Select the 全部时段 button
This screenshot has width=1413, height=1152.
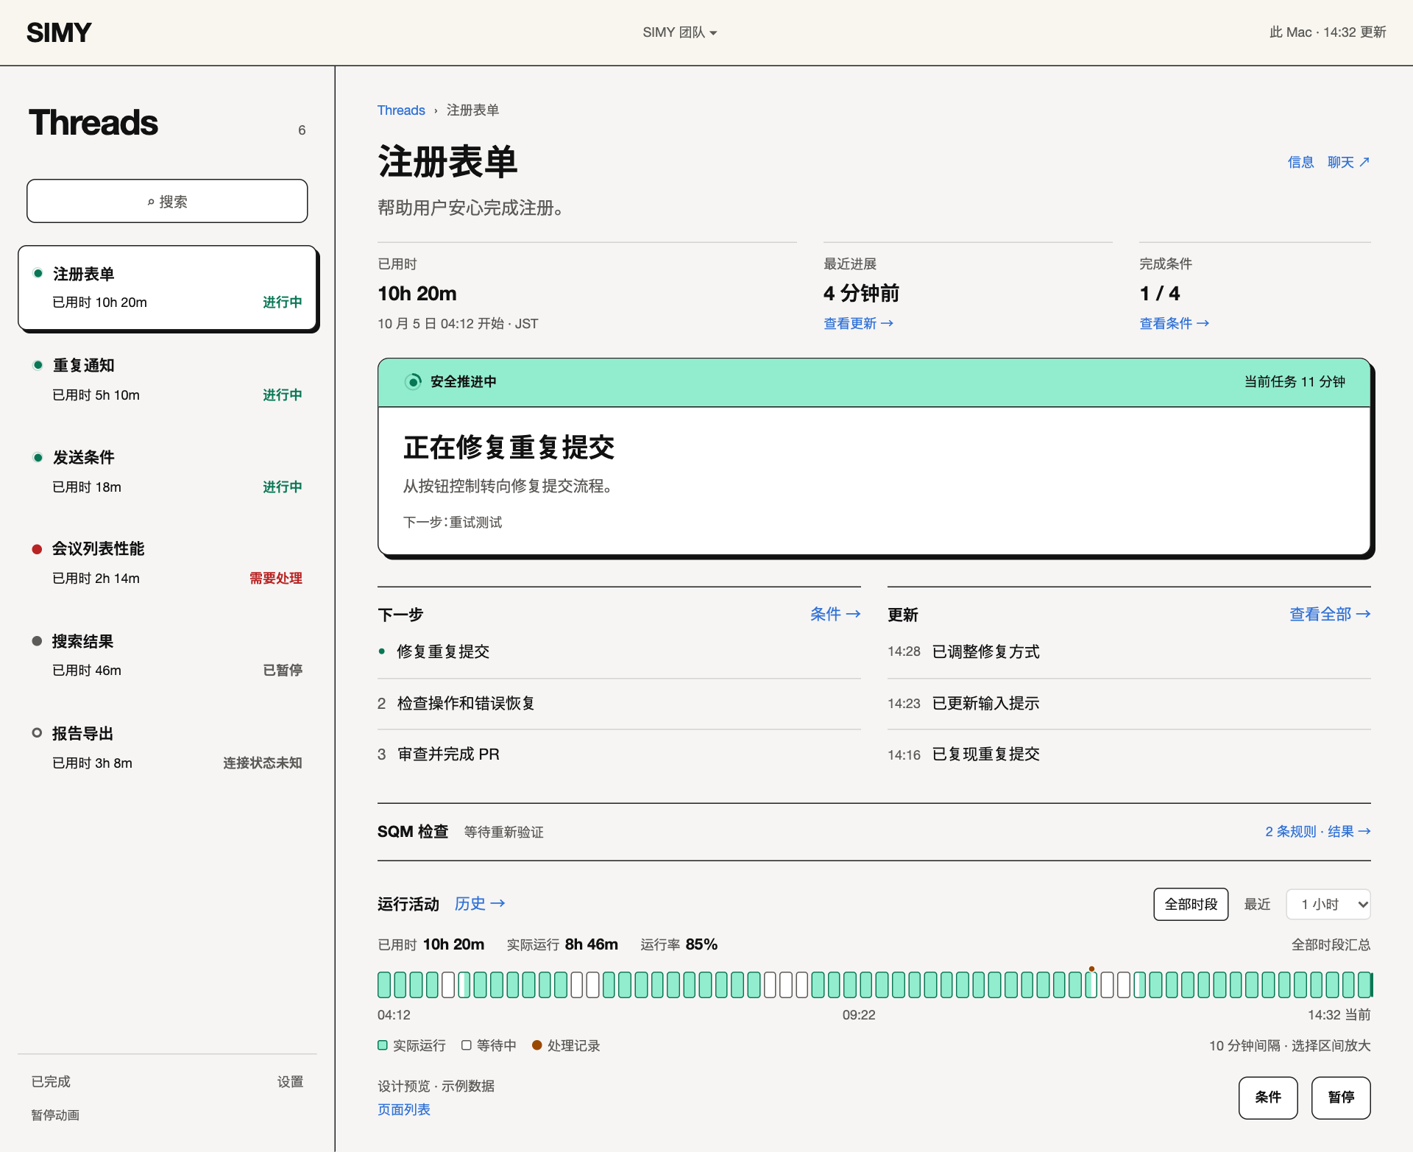tap(1191, 904)
